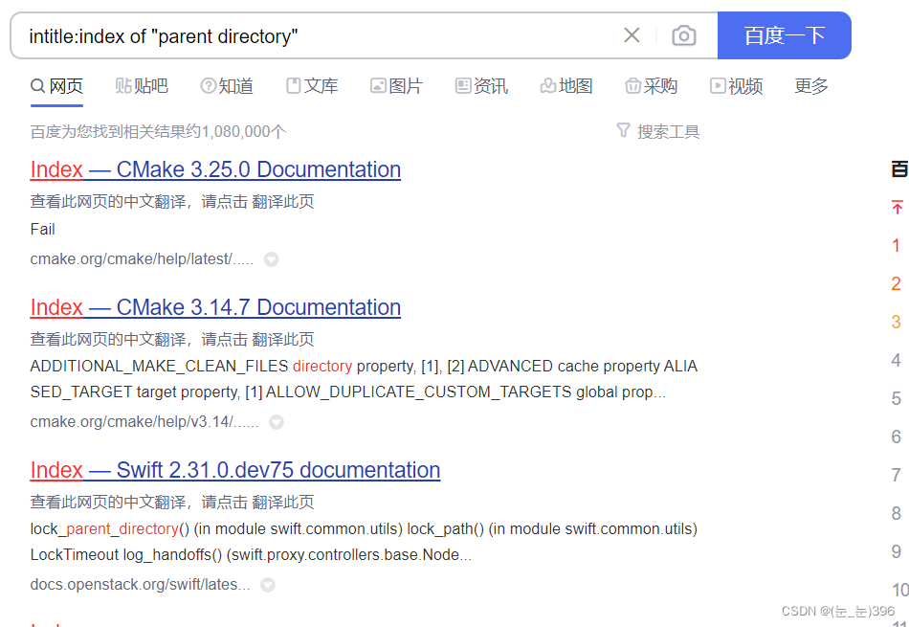The image size is (909, 627).
Task: Select the 网页 tab
Action: click(56, 86)
